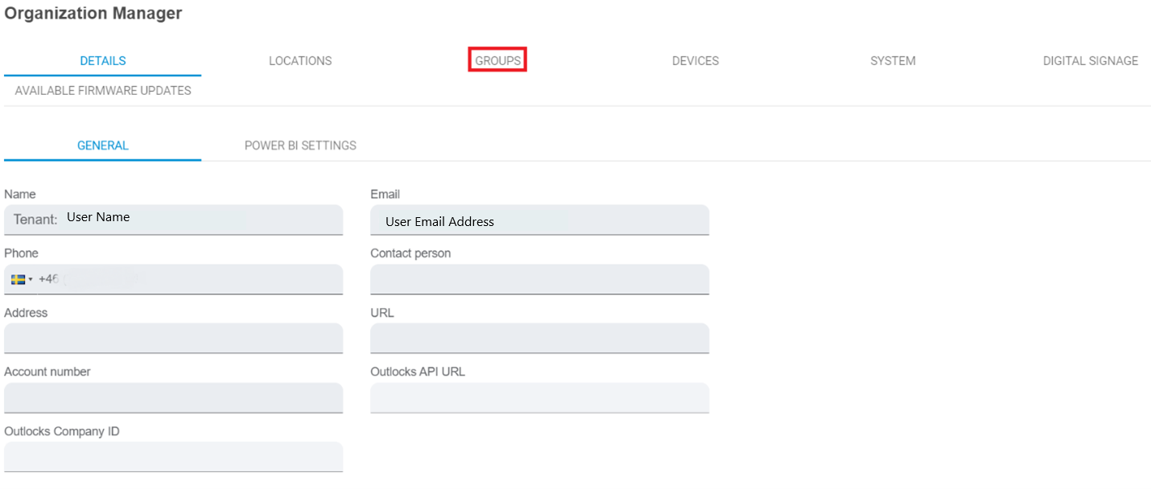Switch to the Digital Signage tab
The width and height of the screenshot is (1151, 489).
coord(1090,61)
